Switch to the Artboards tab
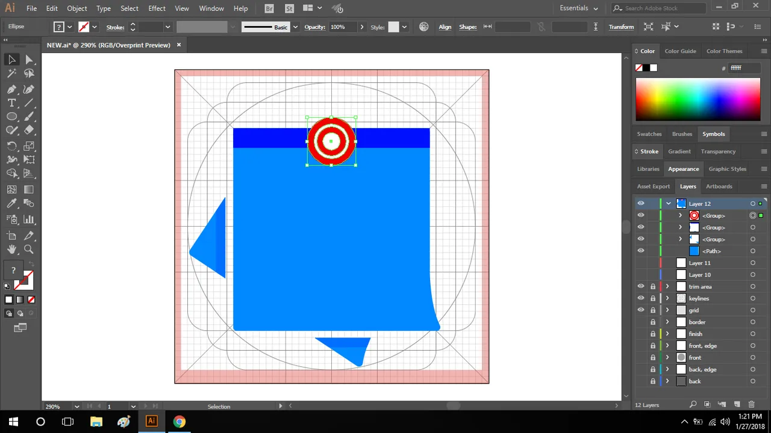The width and height of the screenshot is (771, 433). (x=719, y=186)
